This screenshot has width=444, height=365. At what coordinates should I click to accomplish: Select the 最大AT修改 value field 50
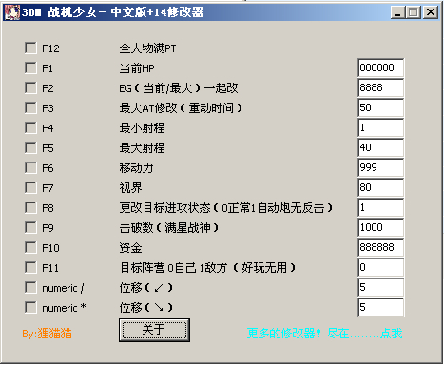point(381,107)
